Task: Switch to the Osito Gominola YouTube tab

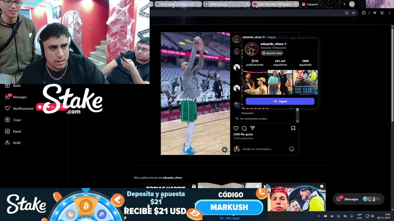Action: pos(275,4)
